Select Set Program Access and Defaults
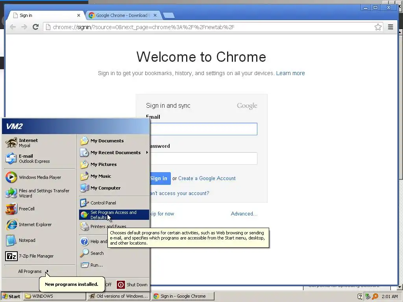The image size is (403, 302). coord(114,215)
